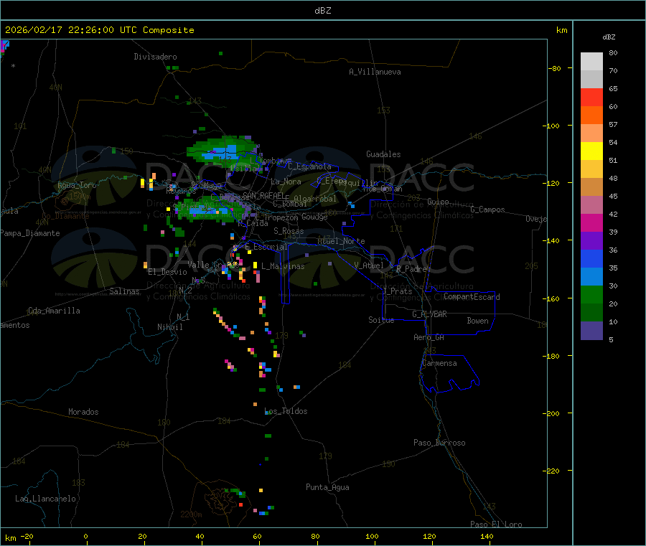Click the dark green 10-20 dBZ legend swatch
The width and height of the screenshot is (646, 546).
click(x=591, y=313)
